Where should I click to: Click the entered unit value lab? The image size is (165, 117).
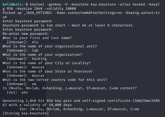(x=35, y=51)
